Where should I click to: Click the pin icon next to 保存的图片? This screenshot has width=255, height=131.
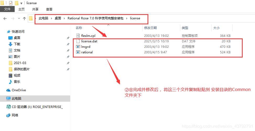pos(68,70)
